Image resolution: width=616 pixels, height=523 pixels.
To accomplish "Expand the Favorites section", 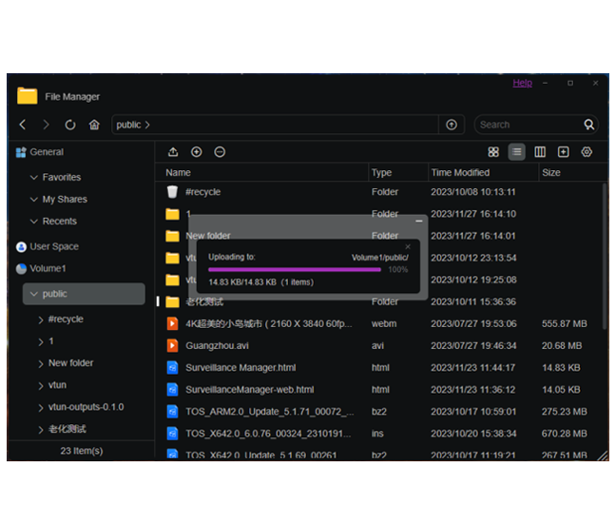I will click(34, 178).
